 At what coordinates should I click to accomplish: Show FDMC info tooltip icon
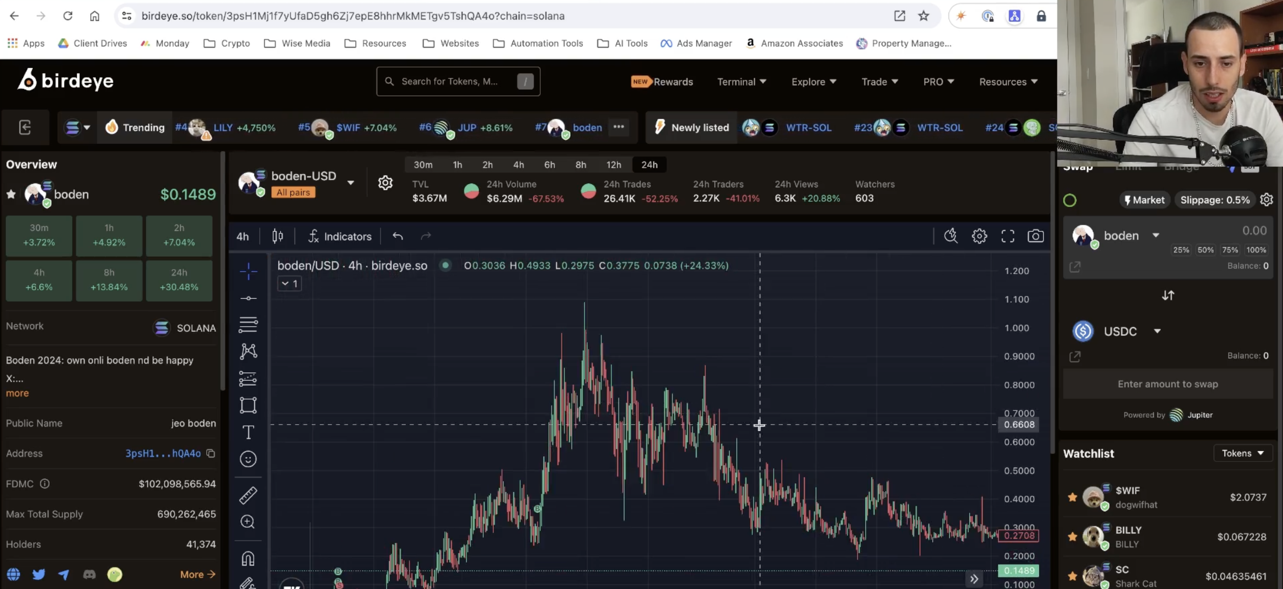(45, 484)
